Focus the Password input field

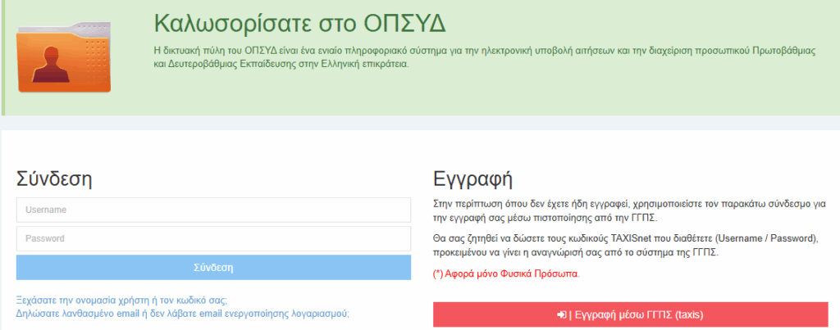point(214,238)
